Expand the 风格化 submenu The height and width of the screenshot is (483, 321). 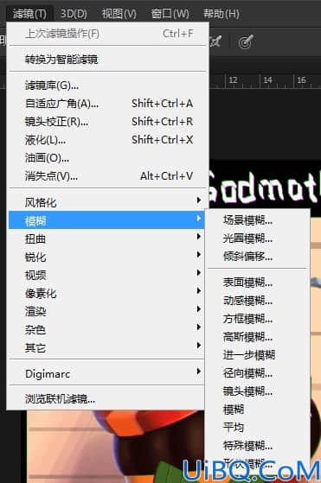pyautogui.click(x=106, y=202)
